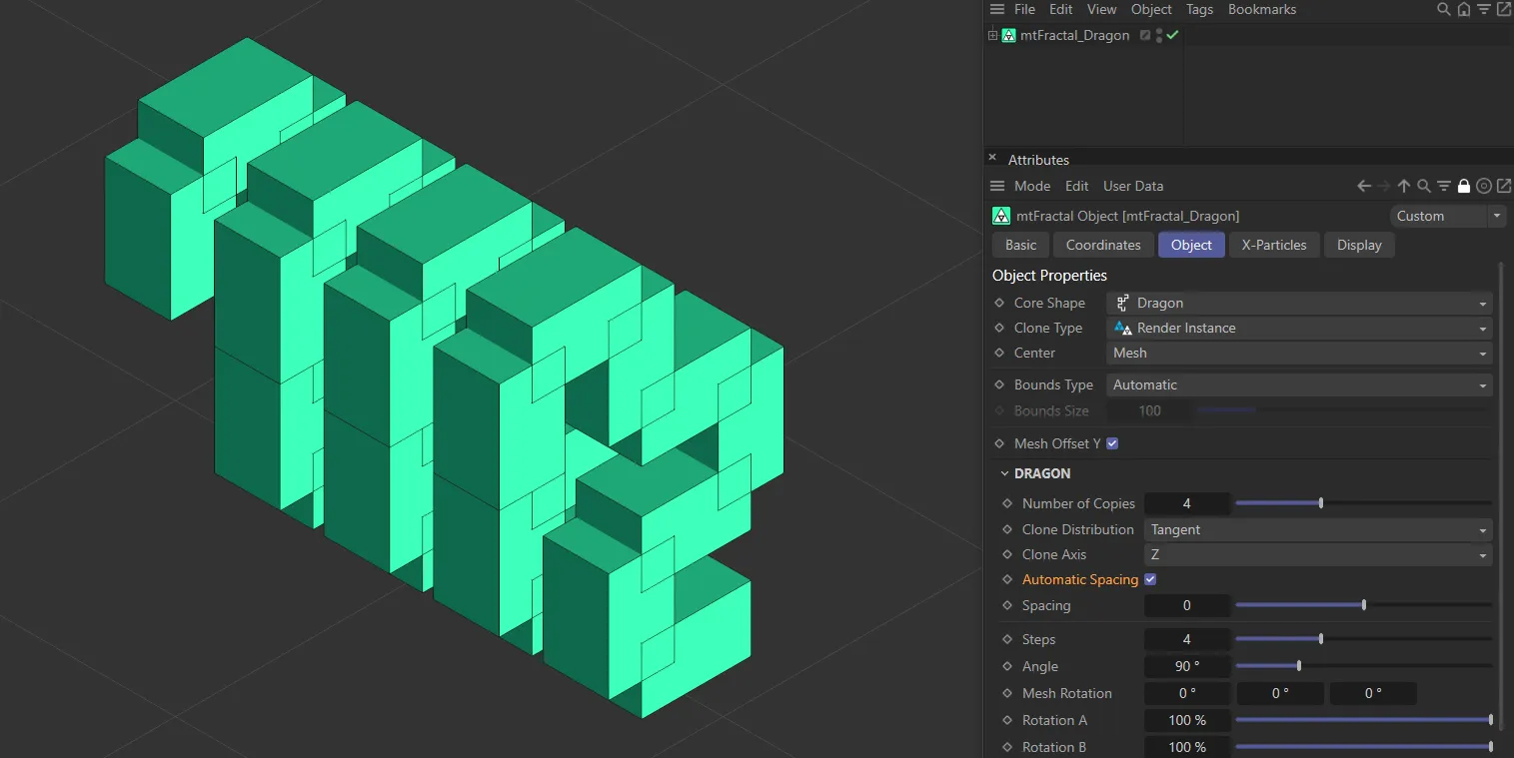Click the new-window icon in Attributes toolbar
Viewport: 1514px width, 758px height.
tap(1503, 186)
